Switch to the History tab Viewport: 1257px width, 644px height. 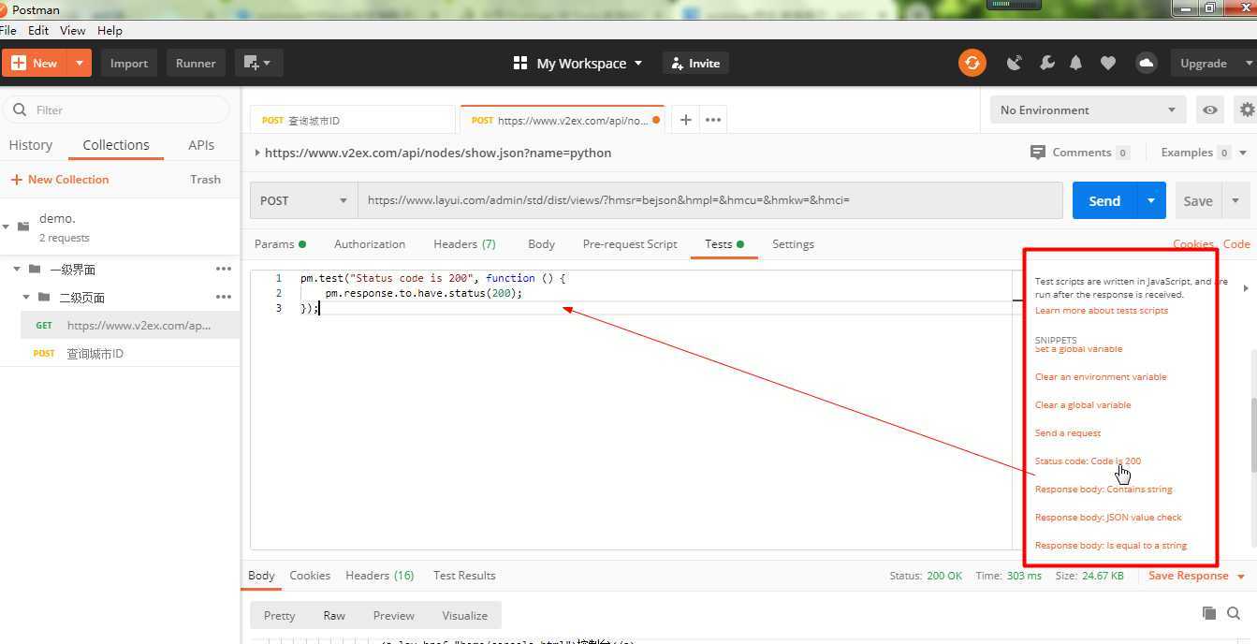[x=31, y=145]
